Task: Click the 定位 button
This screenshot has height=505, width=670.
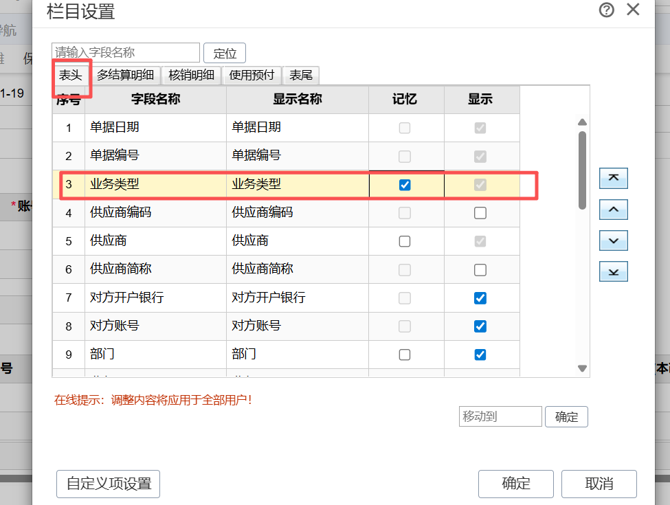Action: pos(225,53)
